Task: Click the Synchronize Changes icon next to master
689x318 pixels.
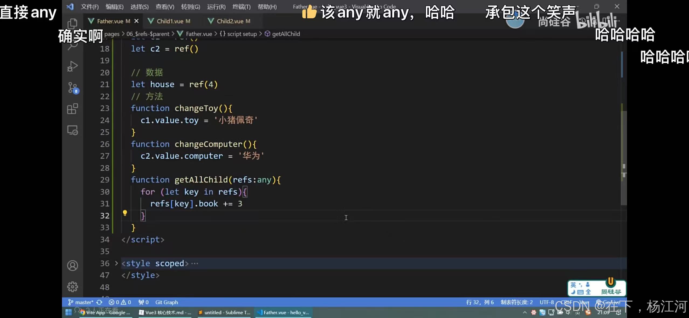Action: [99, 302]
